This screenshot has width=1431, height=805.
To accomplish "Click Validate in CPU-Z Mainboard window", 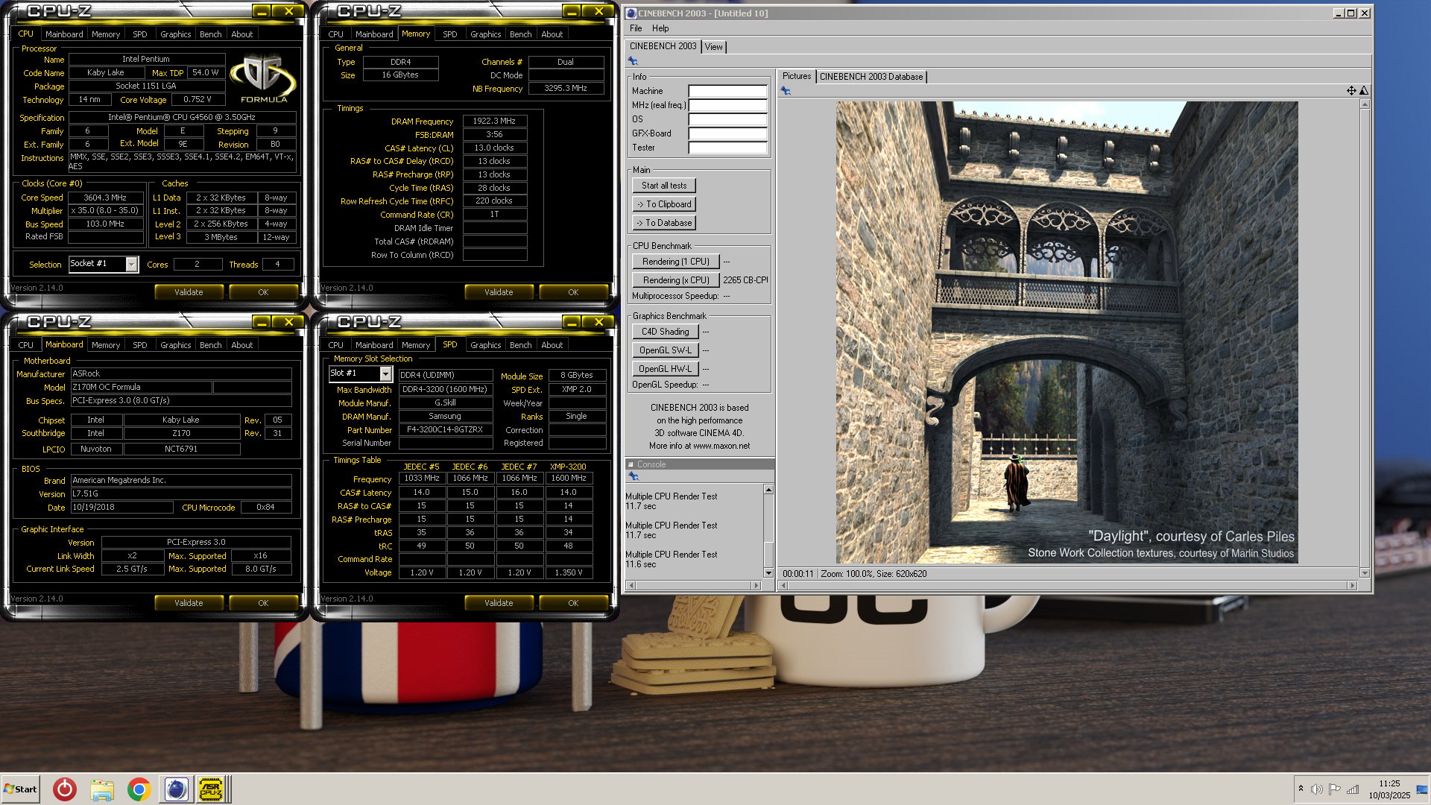I will tap(189, 603).
